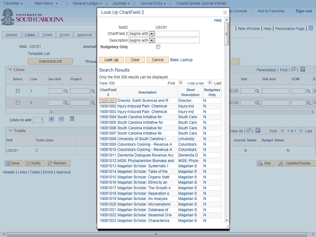Screen dimensions: 316x237
Task: Open the ChartField 2 operator dropdown
Action: [152, 34]
